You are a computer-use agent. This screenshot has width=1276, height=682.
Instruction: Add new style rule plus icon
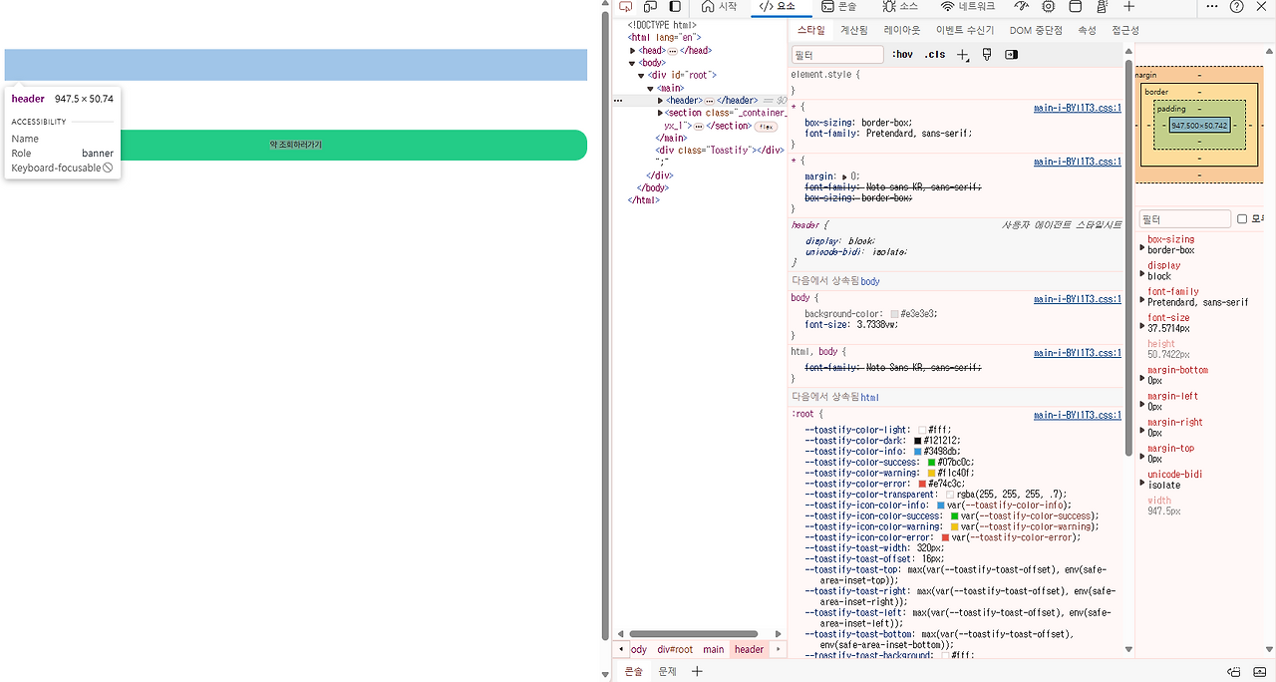963,55
